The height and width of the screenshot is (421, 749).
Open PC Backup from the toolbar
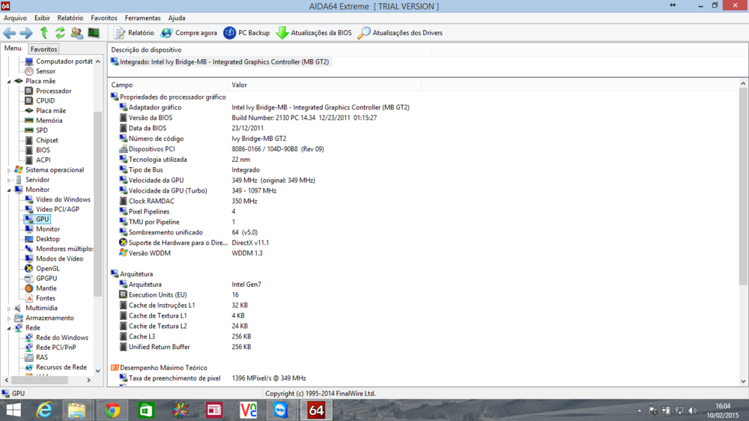click(x=230, y=33)
